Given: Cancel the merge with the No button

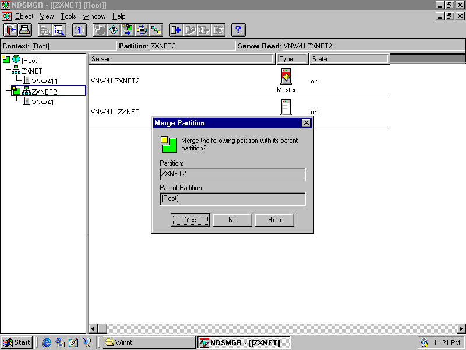Looking at the screenshot, I should [232, 220].
